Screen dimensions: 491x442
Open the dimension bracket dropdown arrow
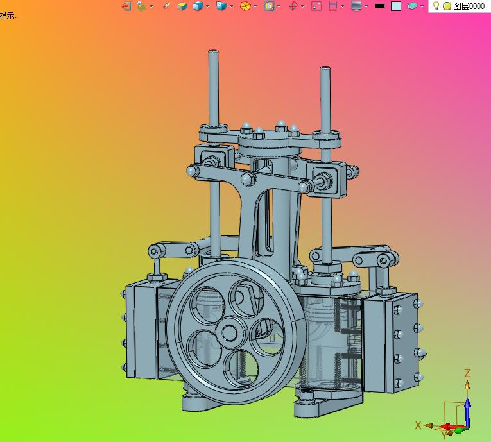click(x=342, y=6)
